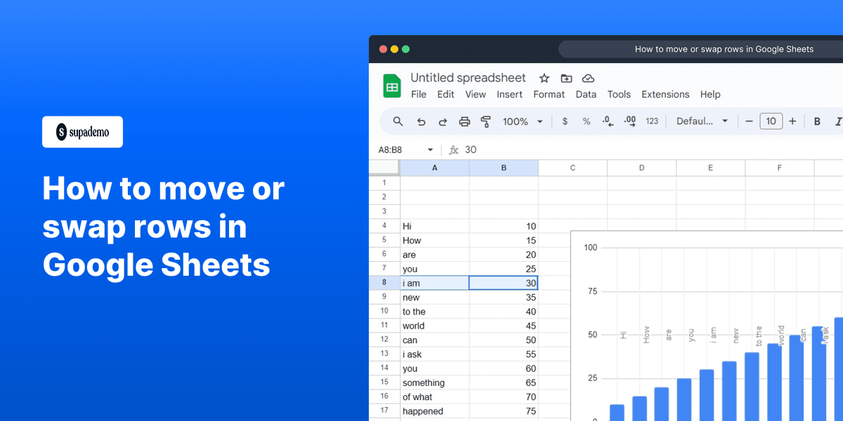The height and width of the screenshot is (421, 843).
Task: Redo the last action
Action: (x=442, y=121)
